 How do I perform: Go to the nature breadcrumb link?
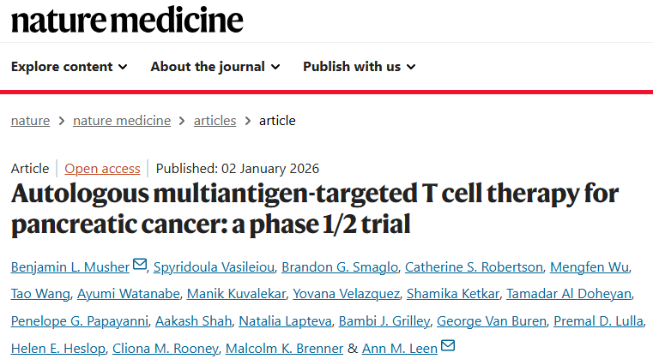click(x=30, y=121)
